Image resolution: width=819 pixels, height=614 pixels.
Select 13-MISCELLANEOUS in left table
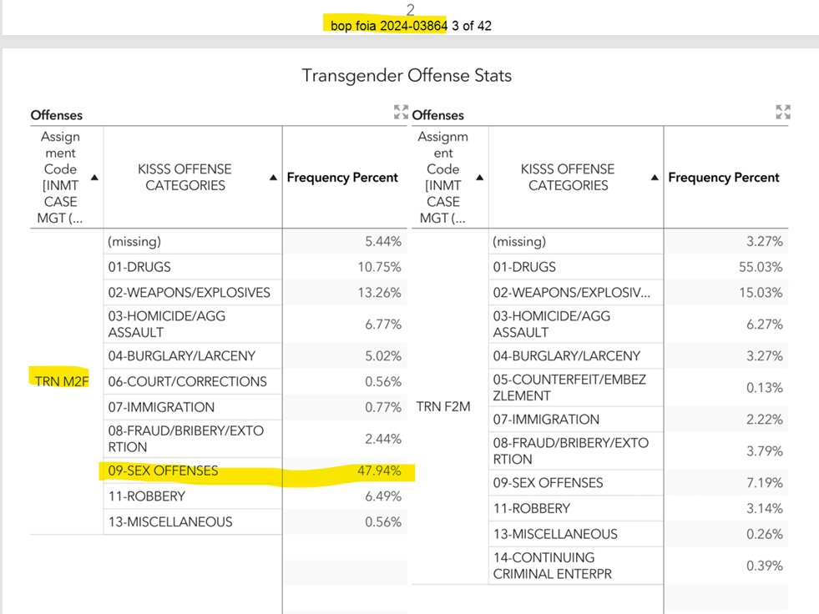click(x=170, y=522)
